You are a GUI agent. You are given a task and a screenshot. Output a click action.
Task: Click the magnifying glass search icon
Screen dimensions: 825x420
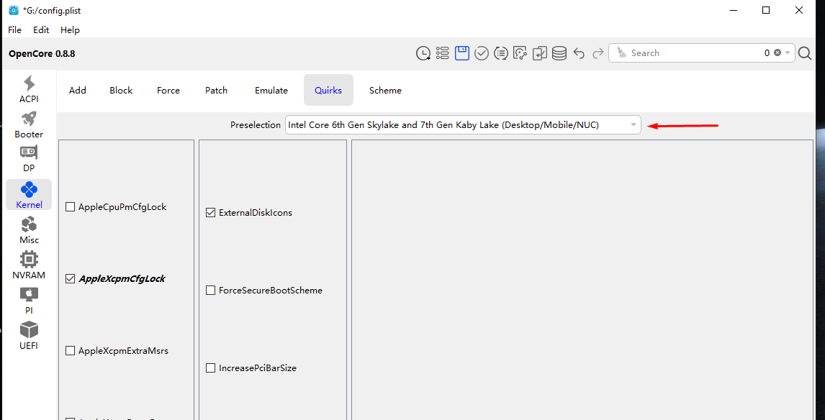[805, 53]
